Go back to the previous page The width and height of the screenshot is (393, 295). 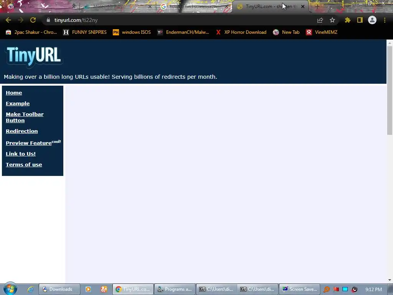(x=8, y=20)
